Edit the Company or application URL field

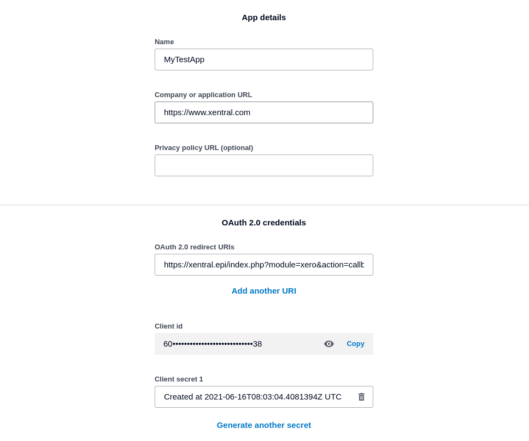click(264, 112)
